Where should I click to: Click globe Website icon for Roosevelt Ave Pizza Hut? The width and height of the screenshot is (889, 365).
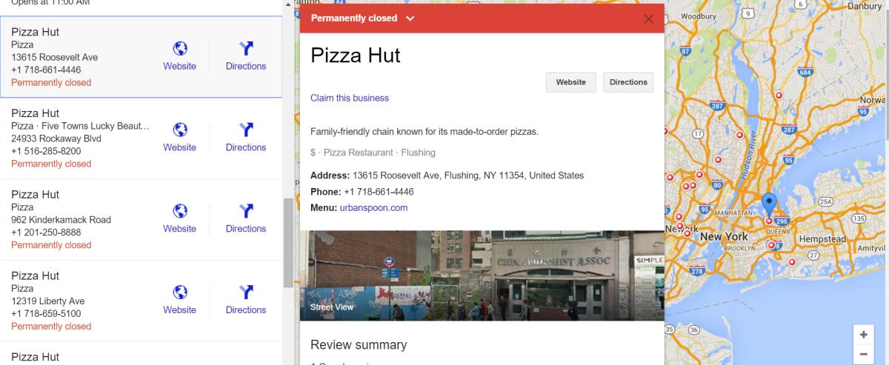pos(179,49)
